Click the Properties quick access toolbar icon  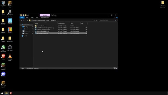click(x=24, y=15)
